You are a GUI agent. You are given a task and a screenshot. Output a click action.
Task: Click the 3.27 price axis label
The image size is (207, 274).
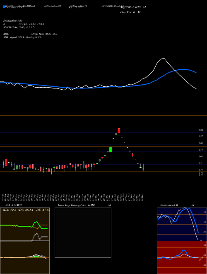pos(201,136)
